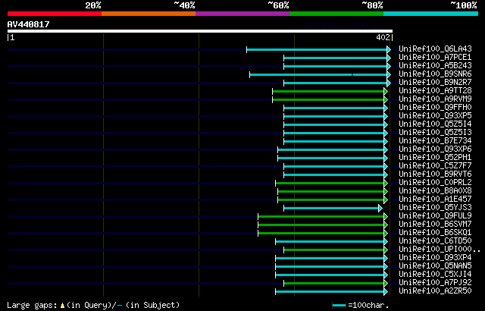This screenshot has width=485, height=311.
Task: Select the UniRef100_Q5NAN5 label
Action: pyautogui.click(x=435, y=266)
